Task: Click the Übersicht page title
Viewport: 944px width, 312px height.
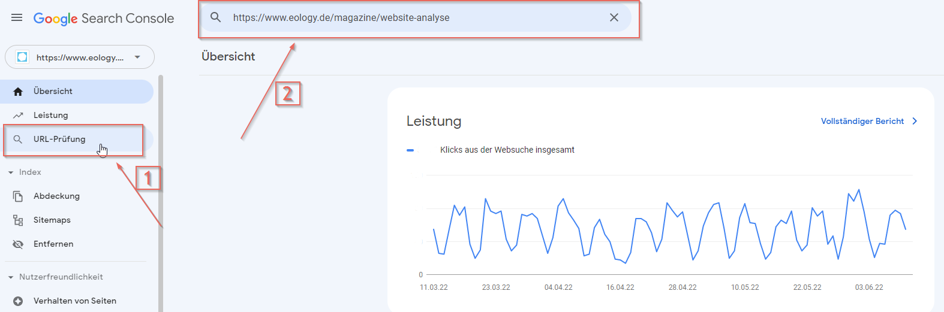Action: pos(229,56)
